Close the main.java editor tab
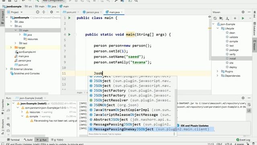 122,12
